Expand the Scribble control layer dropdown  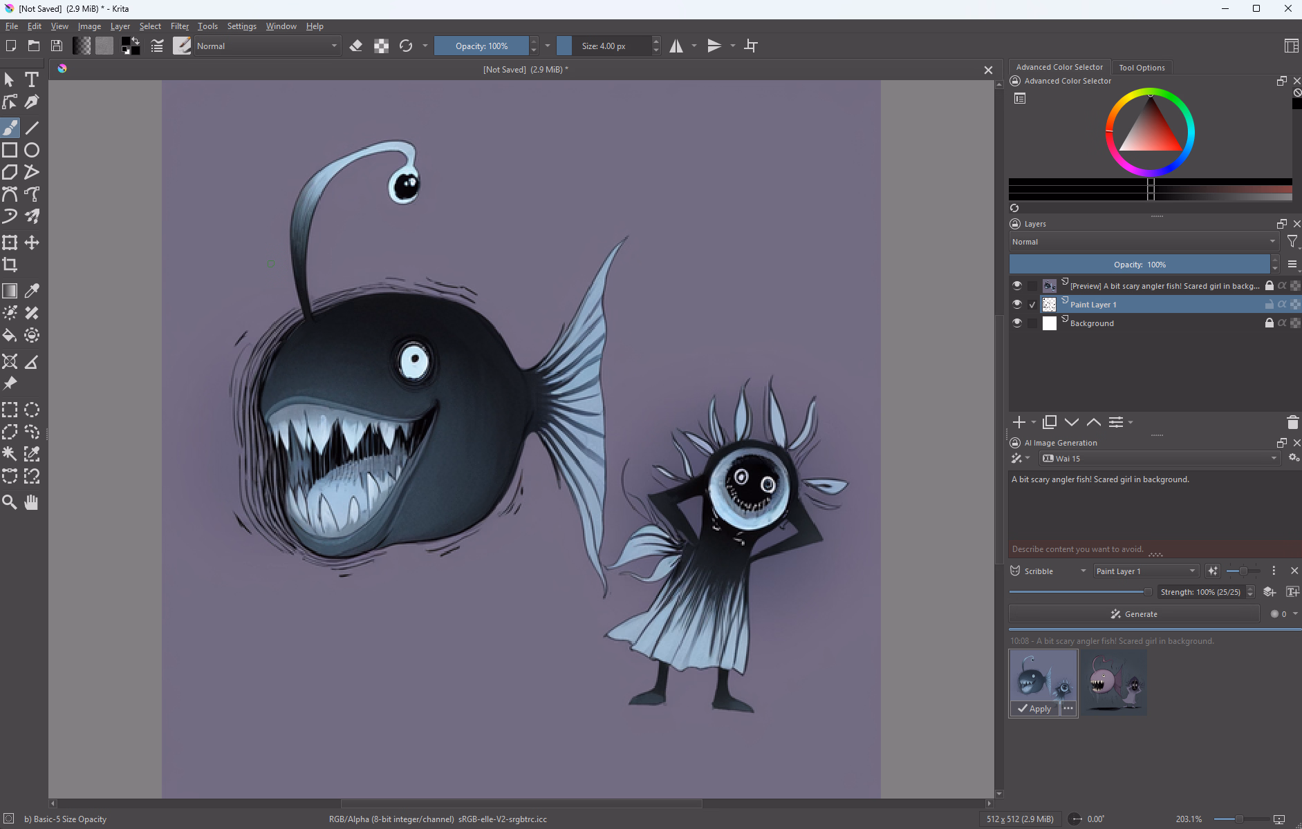click(1048, 571)
